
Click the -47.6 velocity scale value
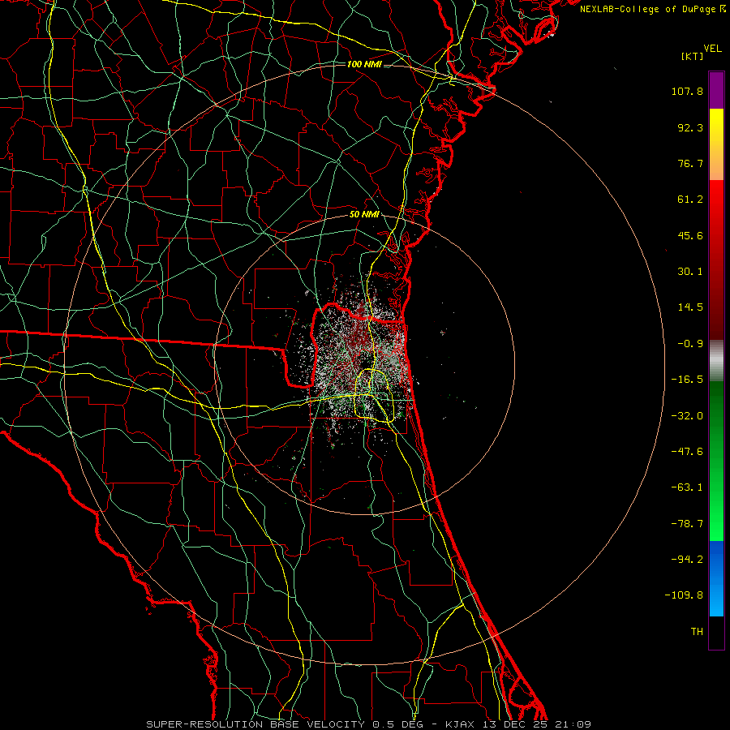pos(687,452)
